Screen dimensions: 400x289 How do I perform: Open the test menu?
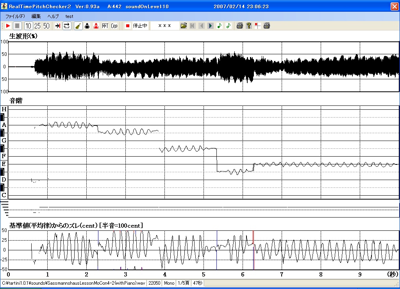[x=69, y=16]
